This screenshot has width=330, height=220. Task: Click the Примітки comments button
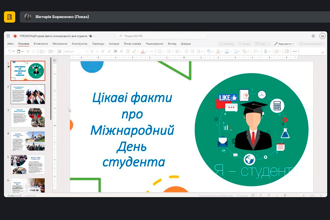point(226,44)
